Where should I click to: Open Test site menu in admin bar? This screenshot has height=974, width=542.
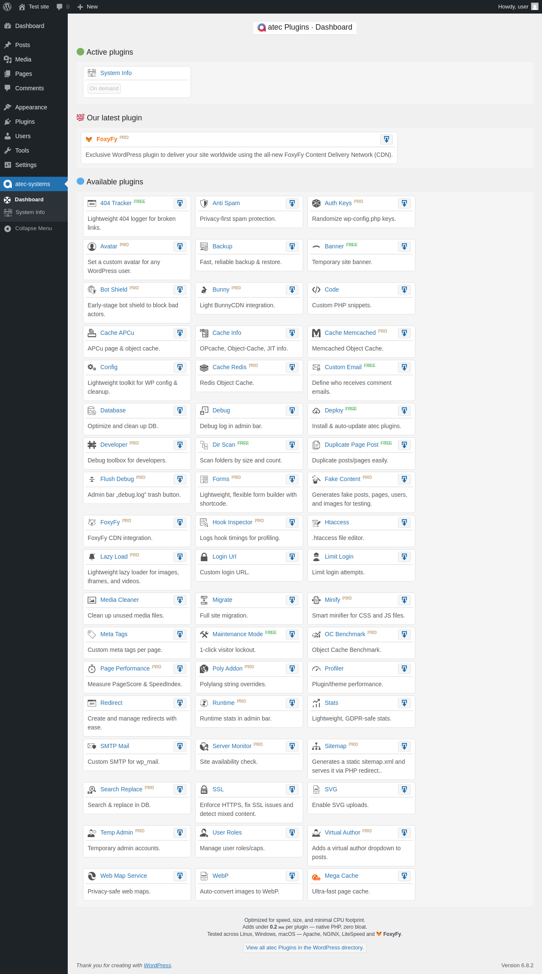pyautogui.click(x=34, y=7)
